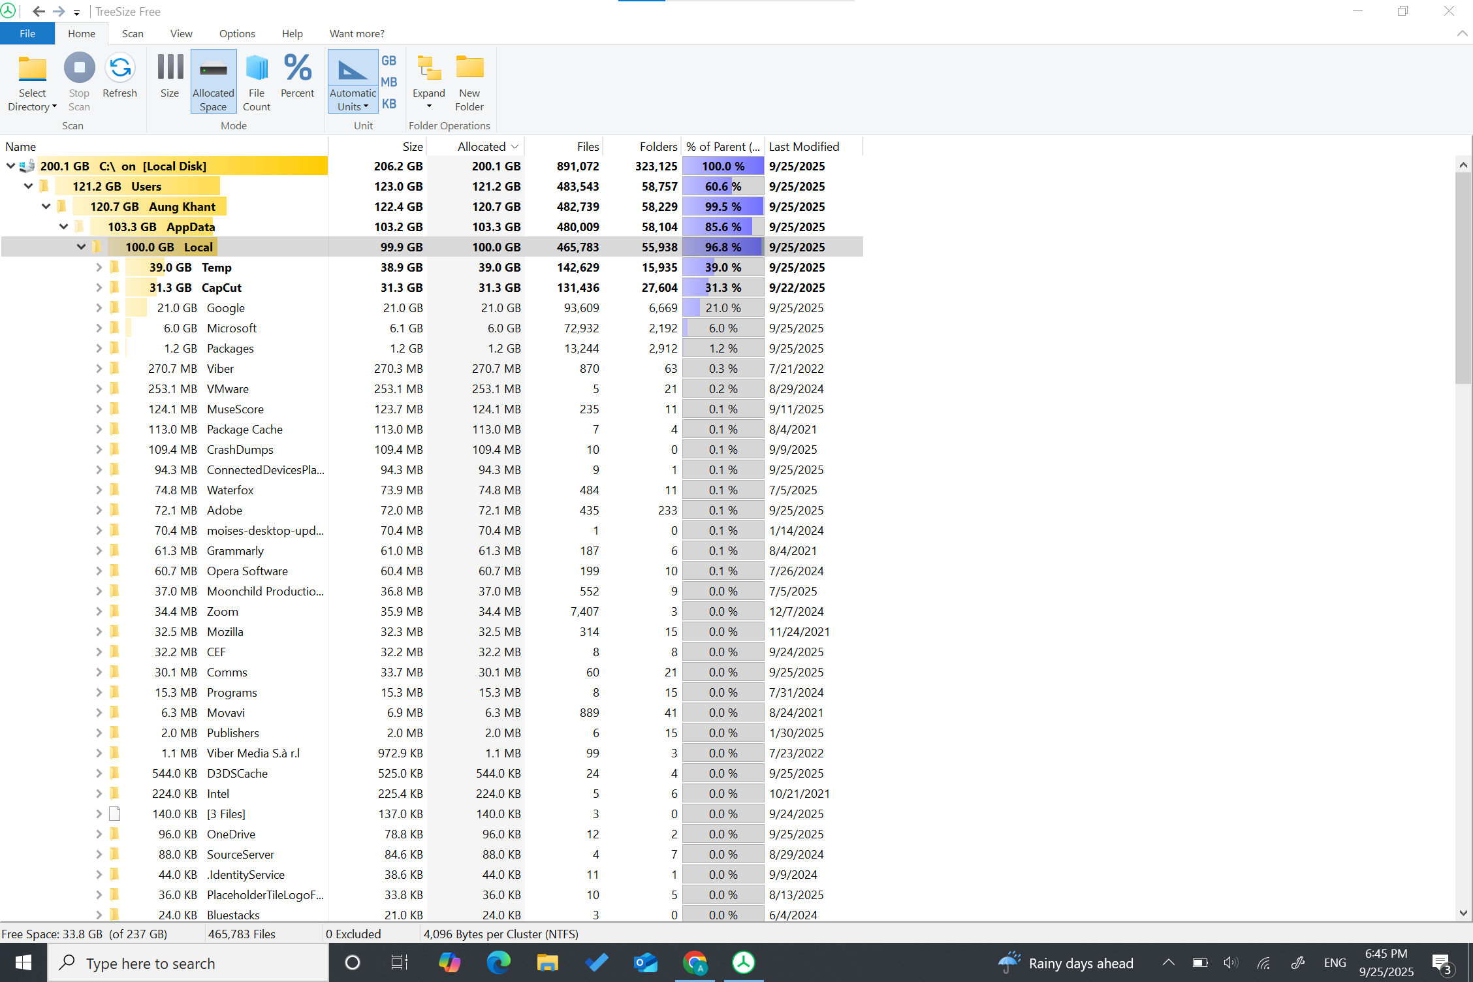Click the back navigation arrow
The width and height of the screenshot is (1473, 982).
click(39, 11)
